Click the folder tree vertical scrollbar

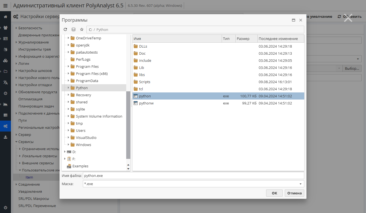click(x=128, y=125)
